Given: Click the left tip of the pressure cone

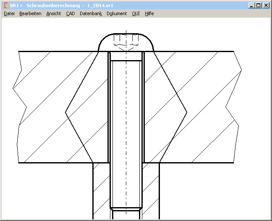Looking at the screenshot, I should pyautogui.click(x=67, y=112).
